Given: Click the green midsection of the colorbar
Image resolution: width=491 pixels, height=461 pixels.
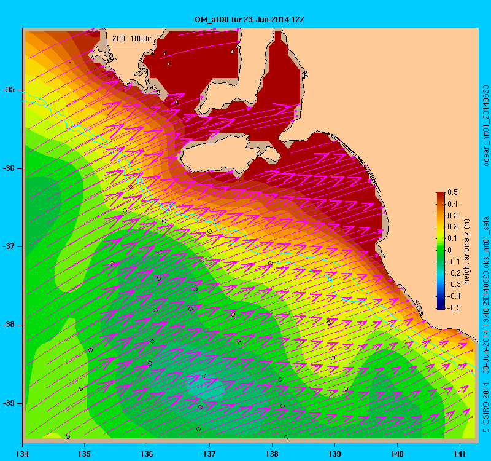Looking at the screenshot, I should click(x=441, y=250).
